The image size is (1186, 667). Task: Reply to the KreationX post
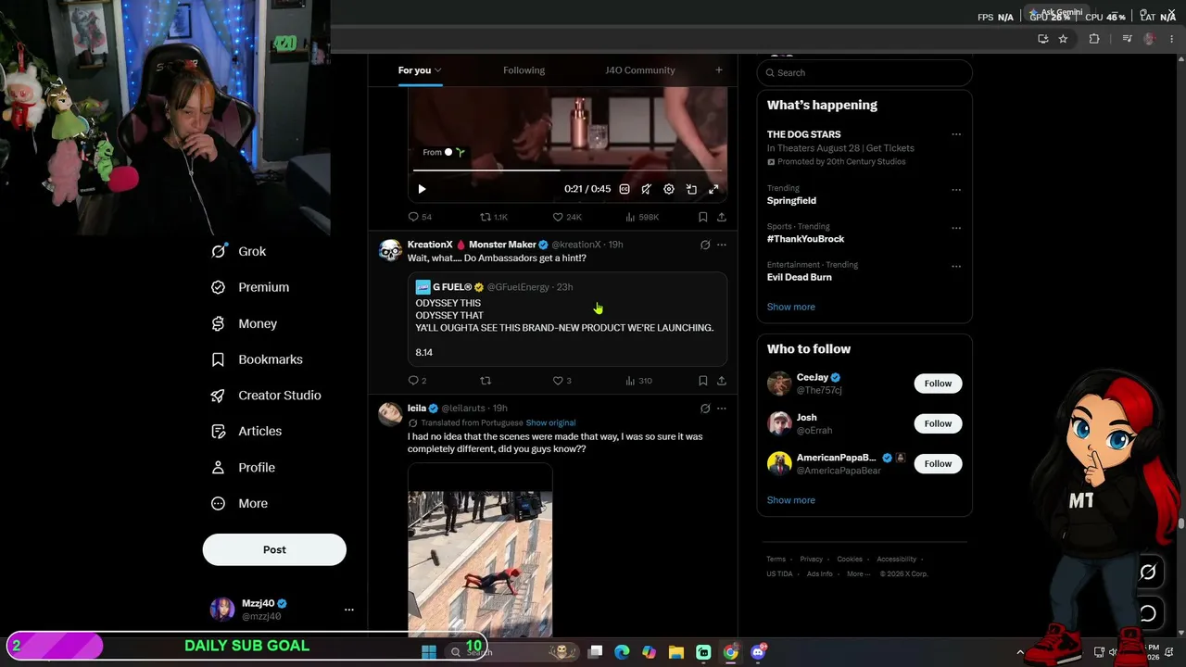417,381
